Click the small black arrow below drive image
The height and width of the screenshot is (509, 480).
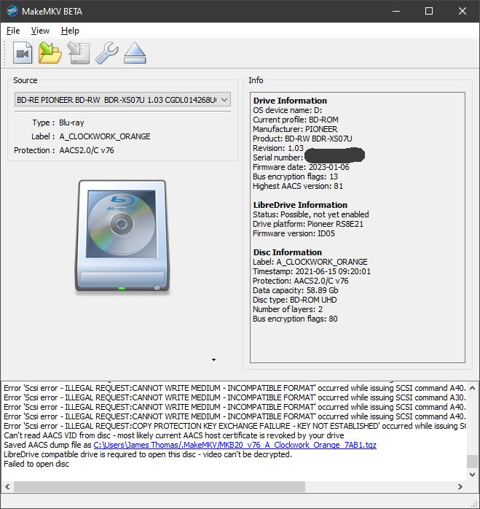coord(213,360)
